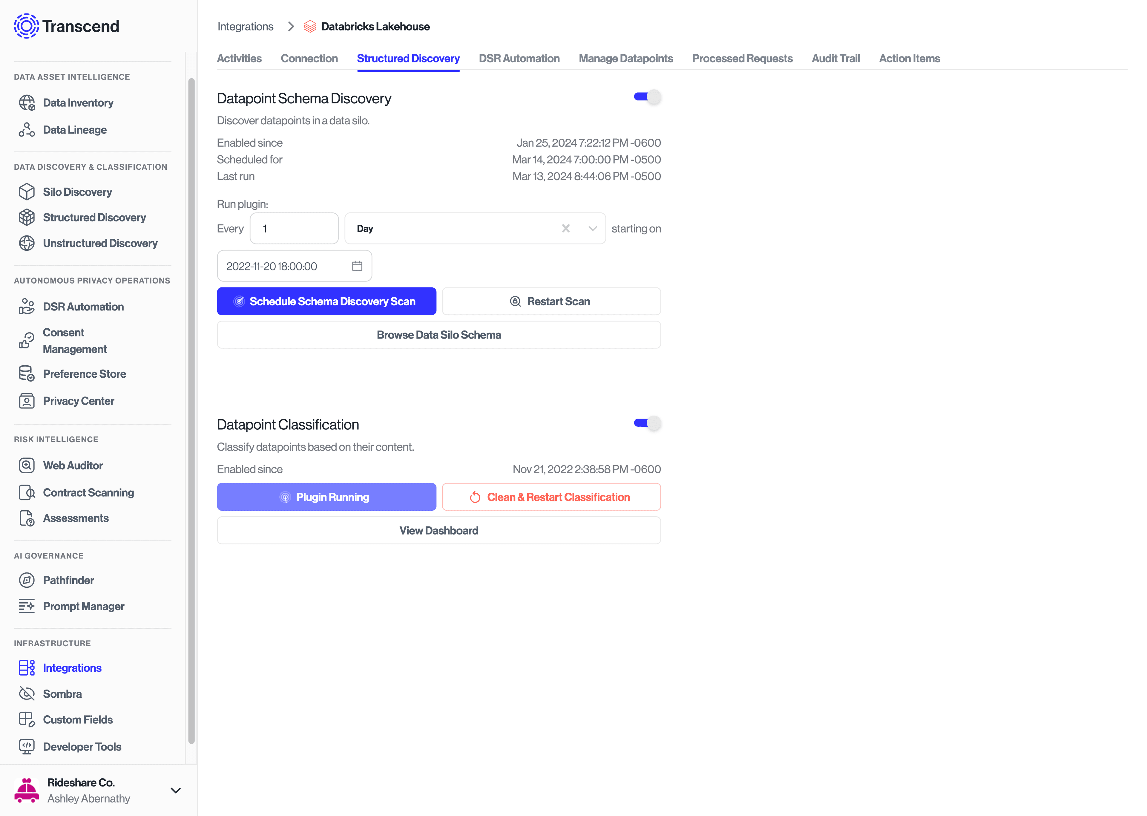Select Unstructured Discovery in the sidebar
The image size is (1147, 816).
tap(99, 243)
